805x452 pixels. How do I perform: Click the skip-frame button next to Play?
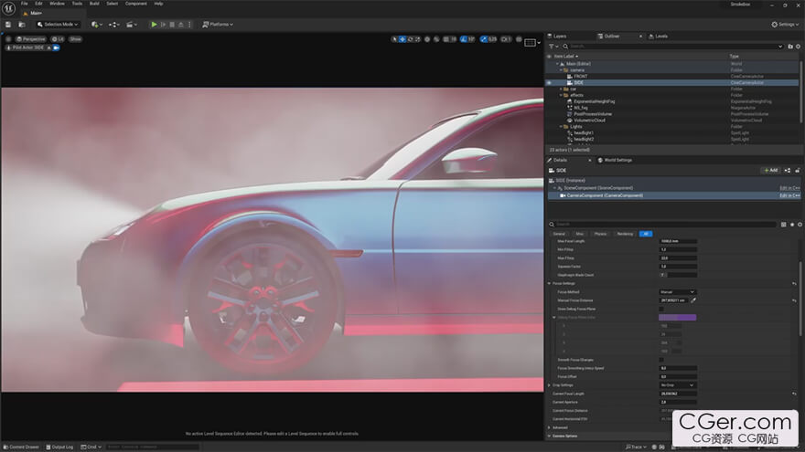tap(163, 24)
